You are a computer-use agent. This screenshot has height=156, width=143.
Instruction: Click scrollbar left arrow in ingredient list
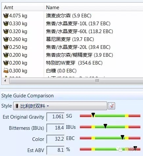pyautogui.click(x=5, y=81)
